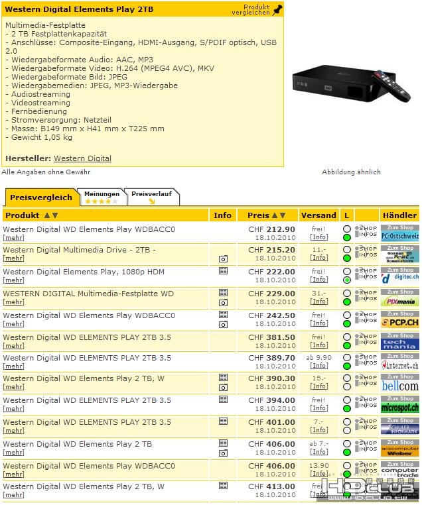422x505 pixels.
Task: Click Zum Shop above digitec.ch logo
Action: point(400,270)
